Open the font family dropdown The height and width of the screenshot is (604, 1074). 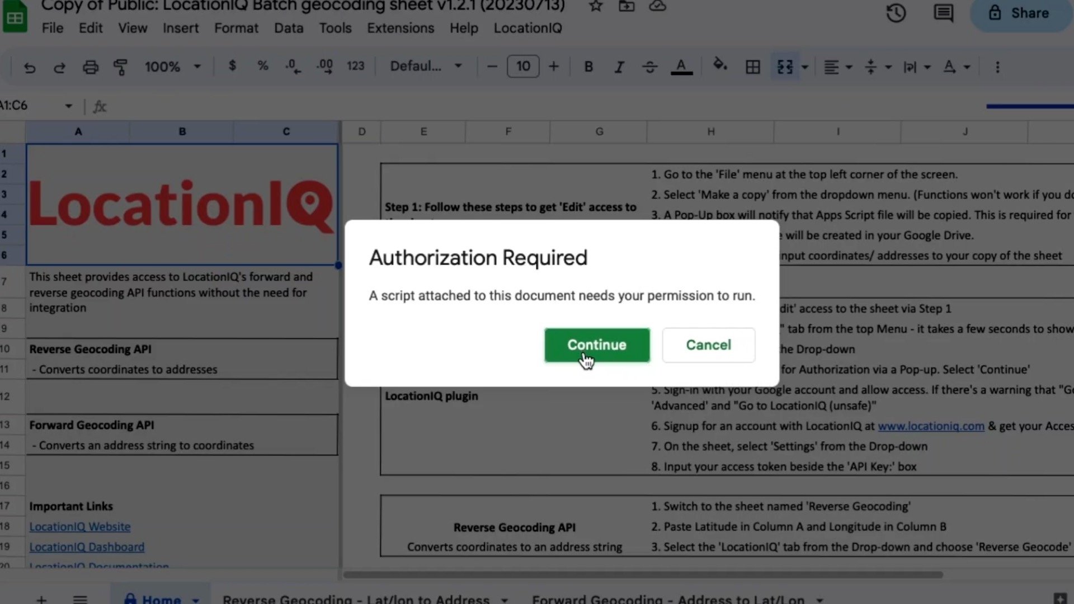pos(426,66)
